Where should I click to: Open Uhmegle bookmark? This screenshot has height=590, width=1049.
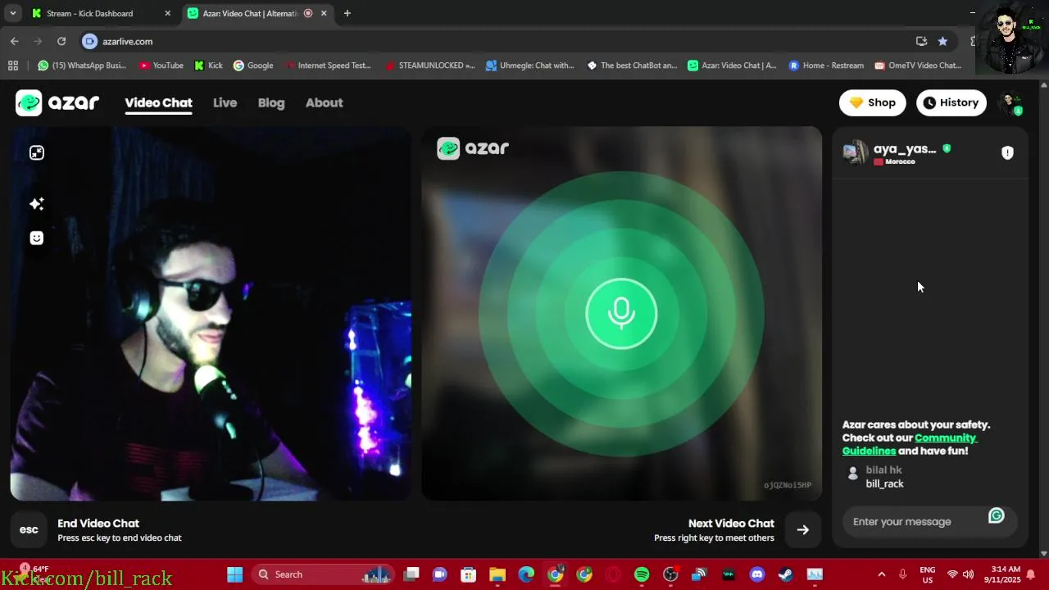[530, 66]
